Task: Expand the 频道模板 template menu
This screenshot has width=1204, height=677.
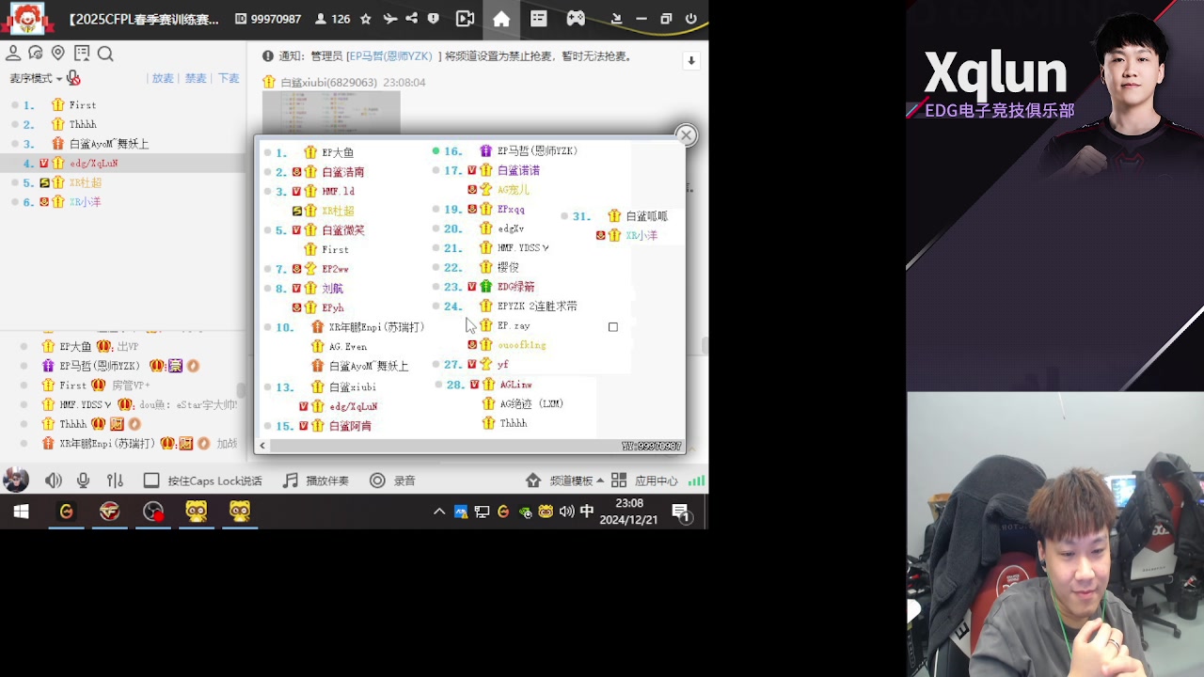Action: [x=566, y=480]
